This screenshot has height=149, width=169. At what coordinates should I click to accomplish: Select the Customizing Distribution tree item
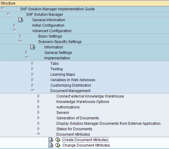tap(71, 85)
